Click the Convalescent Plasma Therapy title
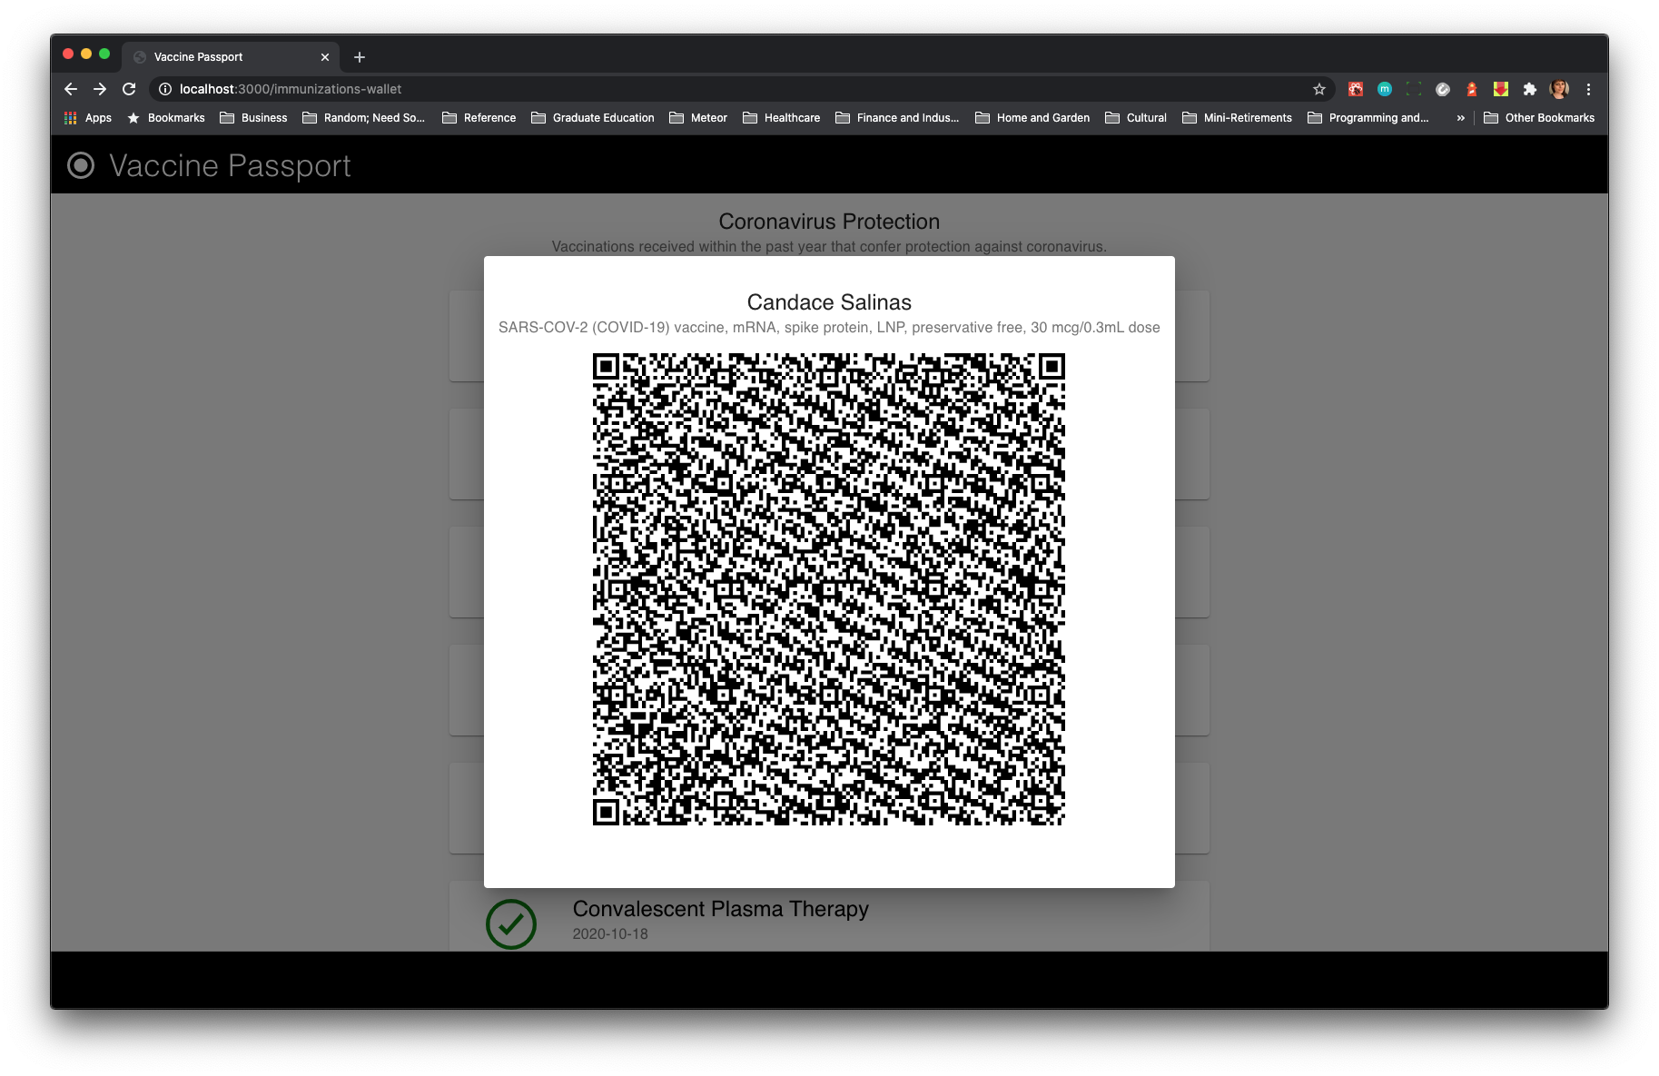 (x=721, y=909)
